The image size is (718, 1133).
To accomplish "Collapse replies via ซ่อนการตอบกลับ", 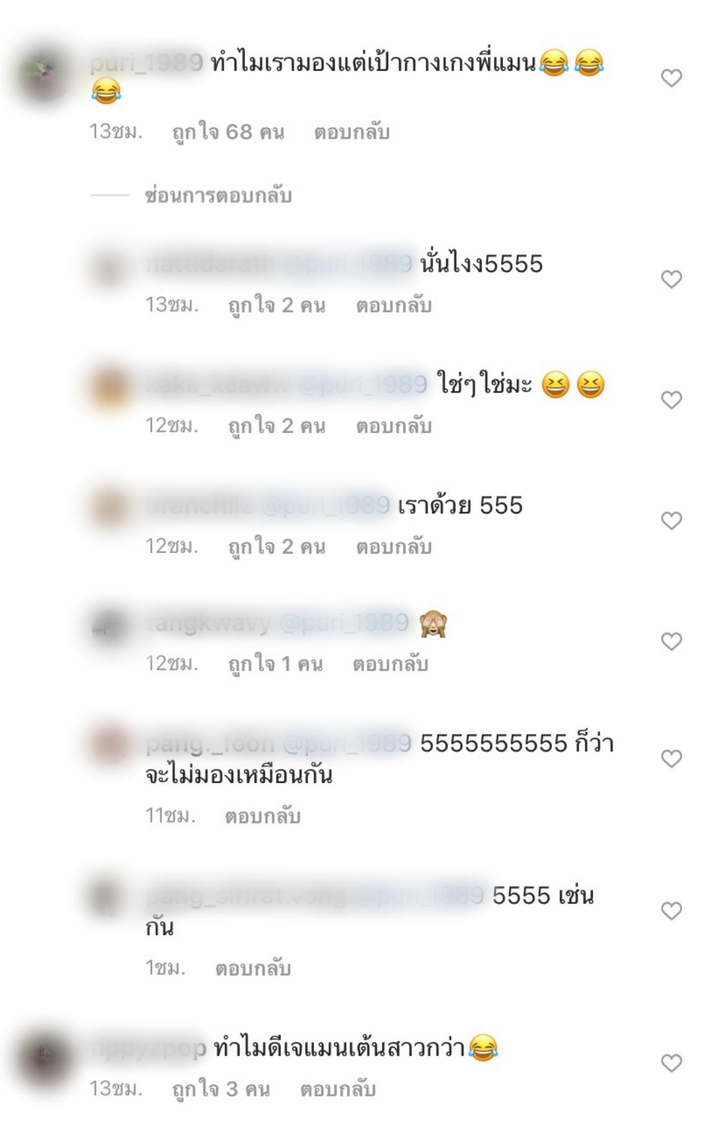I will click(218, 195).
